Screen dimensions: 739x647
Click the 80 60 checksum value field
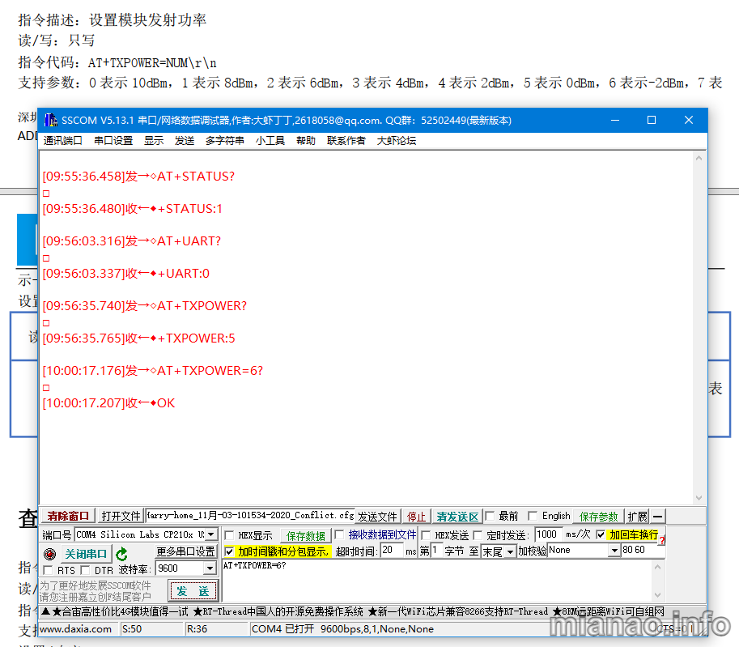coord(643,551)
